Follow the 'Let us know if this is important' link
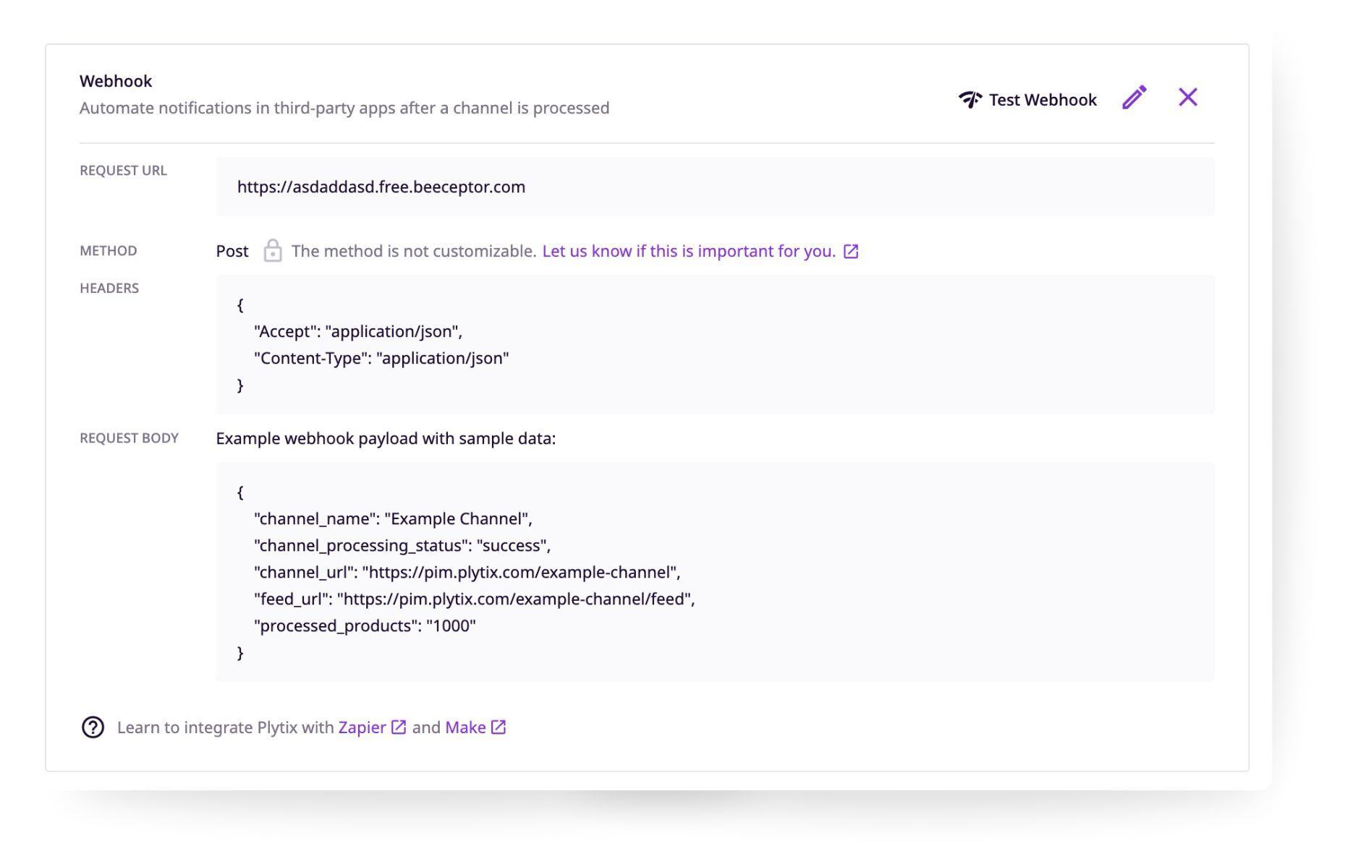The height and width of the screenshot is (846, 1345). 687,251
